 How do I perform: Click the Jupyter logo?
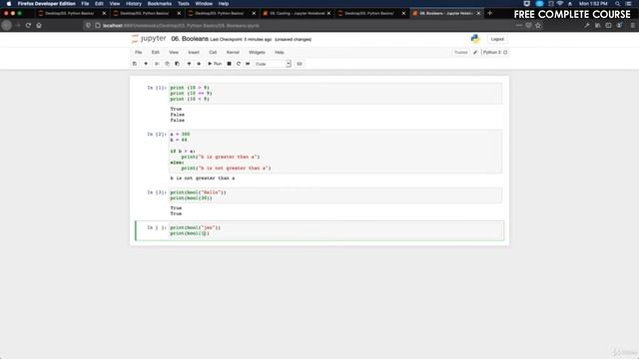(149, 39)
